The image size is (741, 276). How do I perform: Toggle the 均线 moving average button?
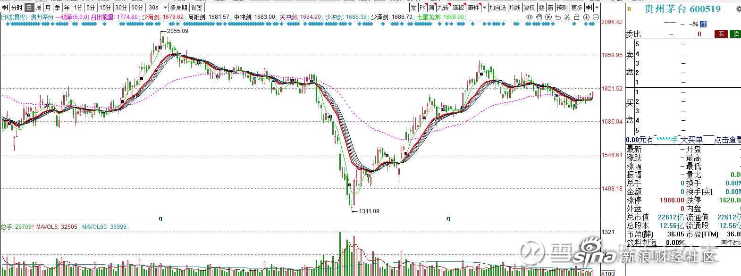click(x=515, y=8)
